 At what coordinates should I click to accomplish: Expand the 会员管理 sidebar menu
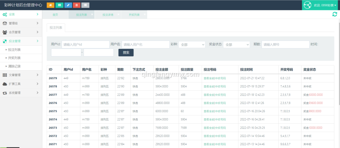21,32
